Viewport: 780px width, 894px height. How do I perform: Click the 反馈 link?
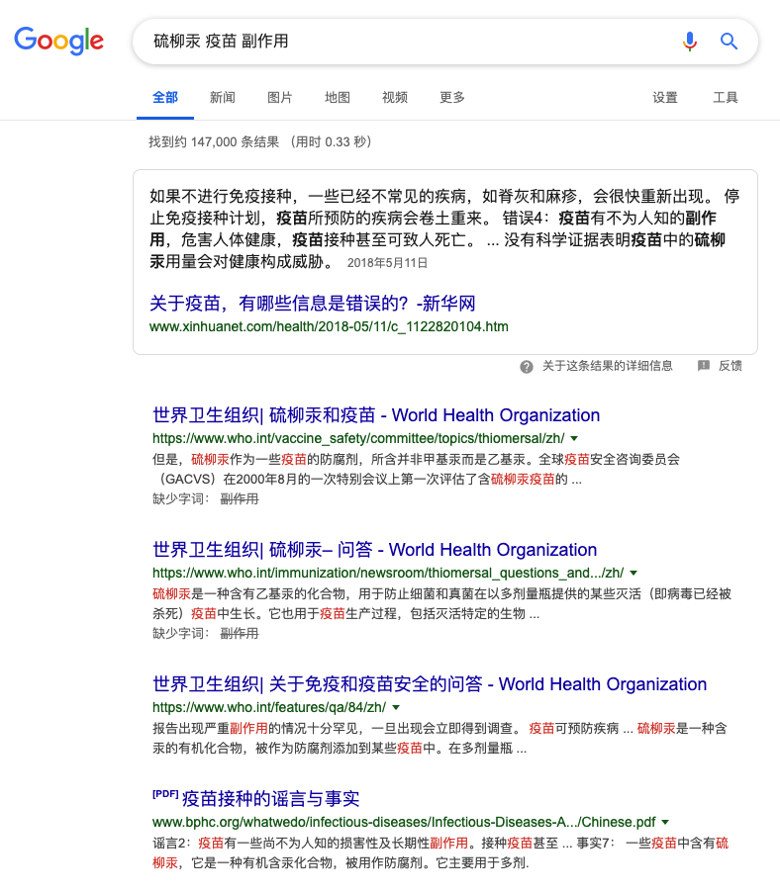[x=731, y=366]
